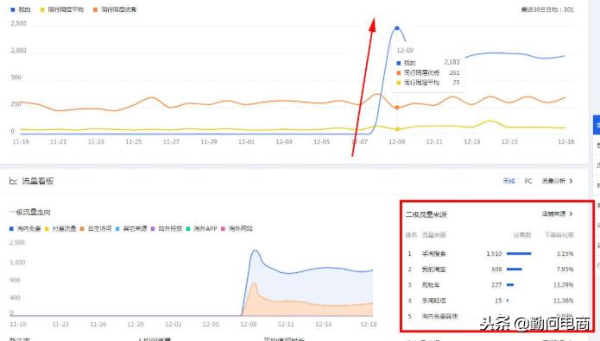Click the blue tab on the right edge sidebar
600x341 pixels.
point(597,125)
